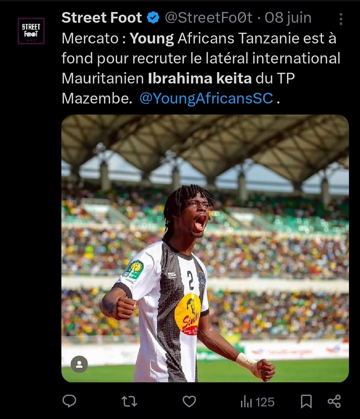Tap the word Mercato in tweet text
Viewport: 360px width, 419px height.
(90, 39)
